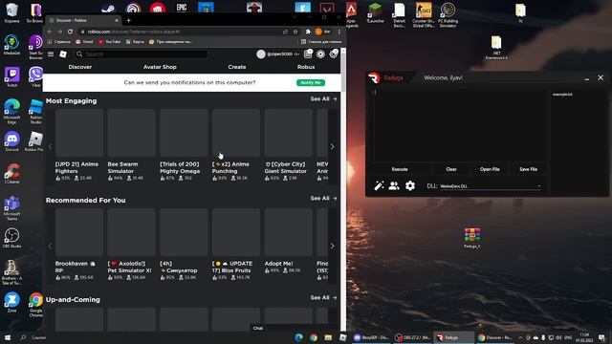Open .NET Framework folder on desktop
This screenshot has height=344, width=612.
(496, 48)
